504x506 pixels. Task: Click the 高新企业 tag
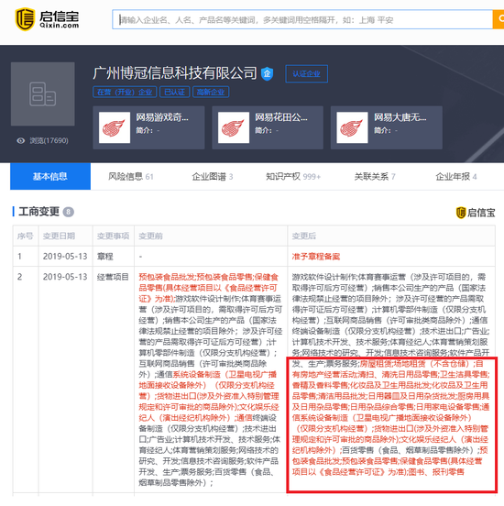[211, 92]
